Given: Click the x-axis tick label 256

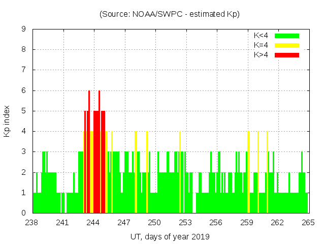Looking at the screenshot, I should 216,223.
